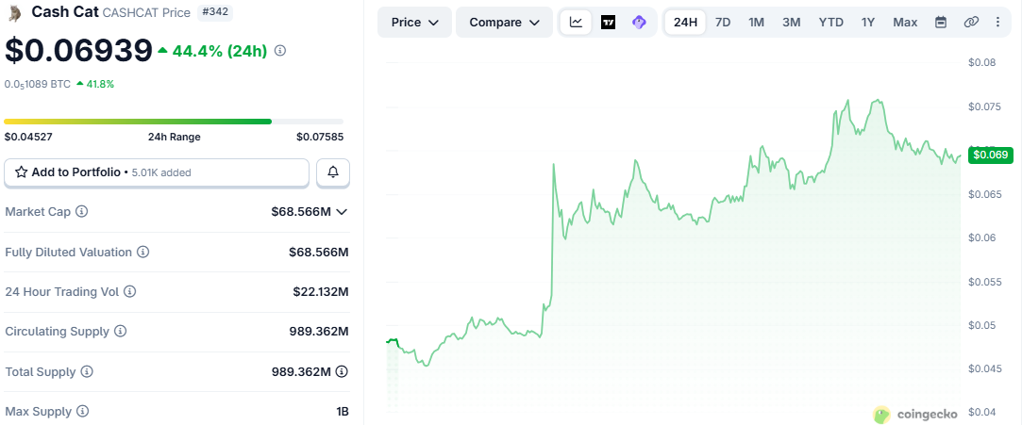Screen dimensions: 1022x425
Task: Click the 0.0₅1089 BTC price text
Action: pos(37,84)
